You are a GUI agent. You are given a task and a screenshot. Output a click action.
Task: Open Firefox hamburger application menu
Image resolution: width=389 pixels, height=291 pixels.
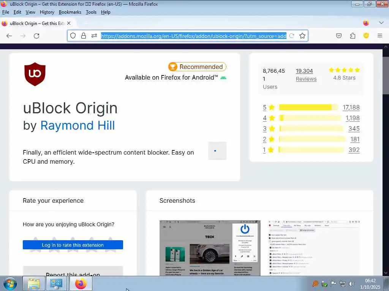tap(380, 36)
